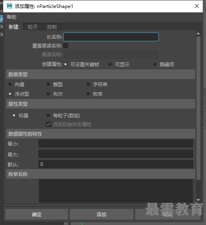
Task: Enable the 覆盖易读名称 checkbox
Action: [x=66, y=45]
